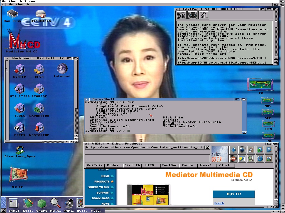This screenshot has width=285, height=213.
Task: Click AWeb's back arrow navigation button
Action: click(x=234, y=150)
